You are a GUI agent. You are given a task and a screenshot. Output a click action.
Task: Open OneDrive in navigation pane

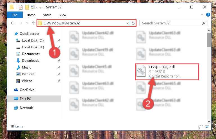27,90
